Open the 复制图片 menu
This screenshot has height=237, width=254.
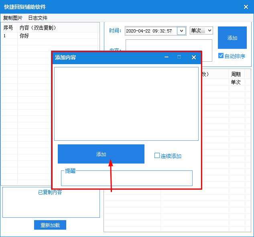(x=13, y=18)
